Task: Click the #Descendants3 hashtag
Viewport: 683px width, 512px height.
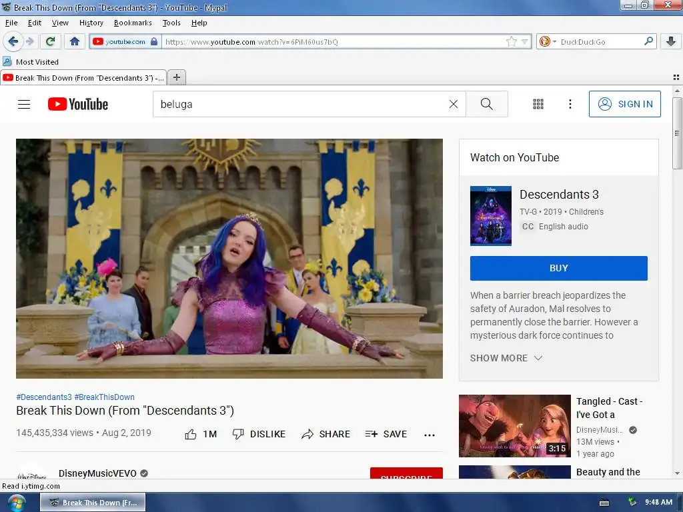Action: (44, 397)
